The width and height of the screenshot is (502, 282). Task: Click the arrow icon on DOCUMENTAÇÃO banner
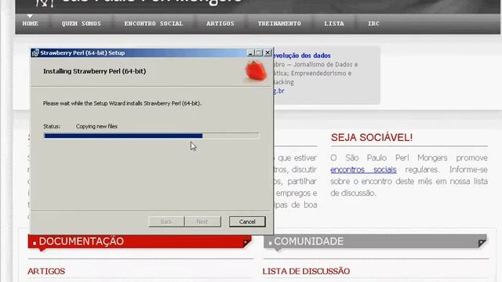click(x=246, y=243)
